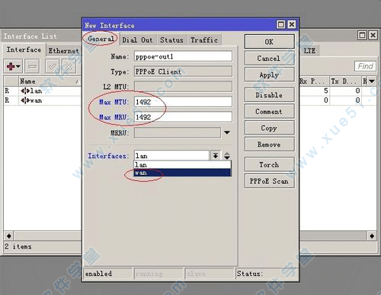Click the Torch button

click(269, 164)
